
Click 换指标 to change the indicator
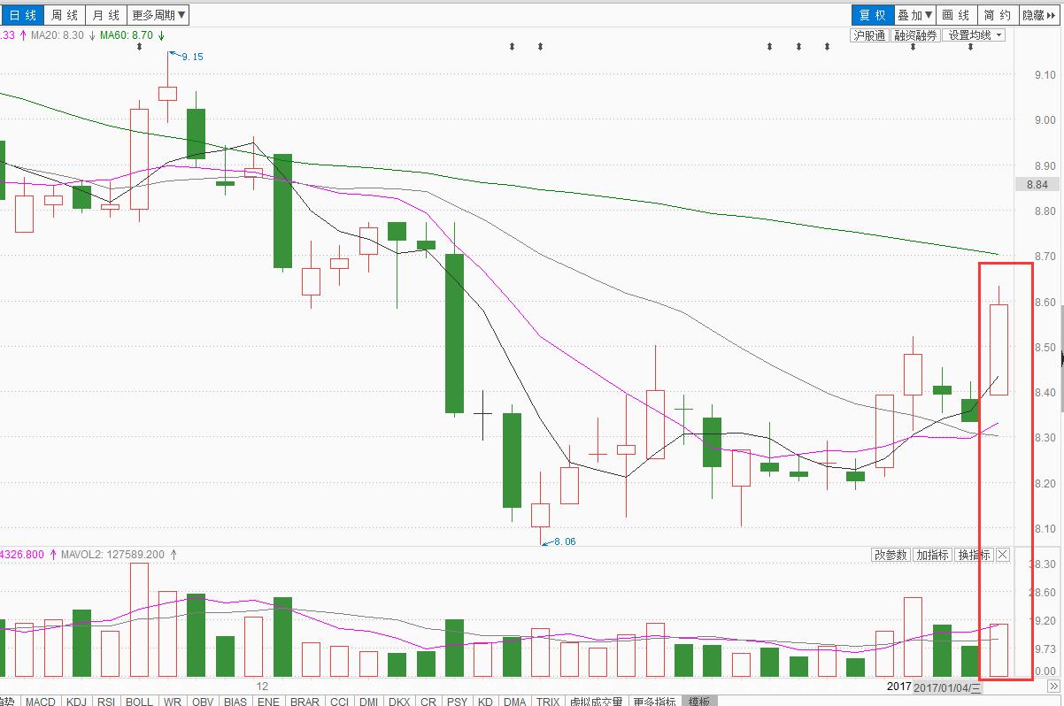click(x=974, y=555)
